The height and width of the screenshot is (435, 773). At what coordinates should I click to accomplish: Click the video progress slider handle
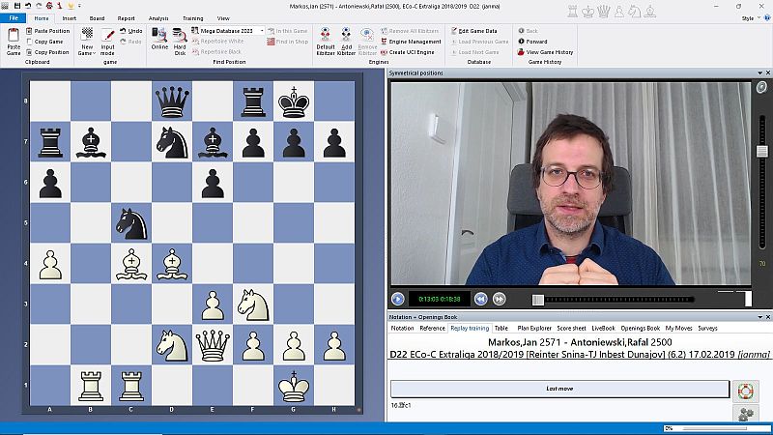tap(538, 299)
